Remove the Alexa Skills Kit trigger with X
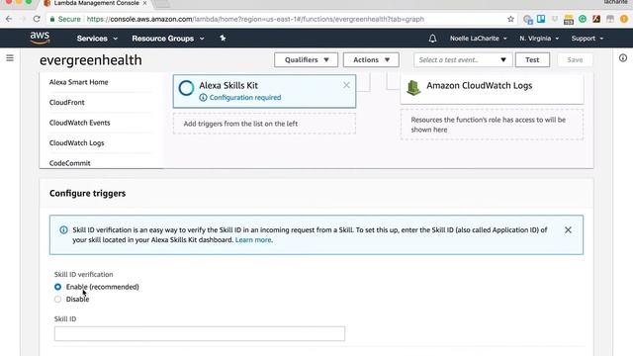Viewport: 633px width, 356px height. [x=346, y=85]
